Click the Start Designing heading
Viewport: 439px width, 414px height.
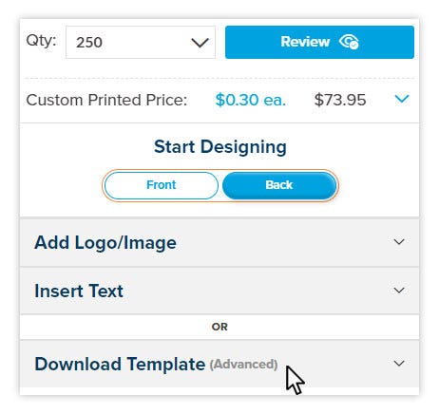coord(220,147)
